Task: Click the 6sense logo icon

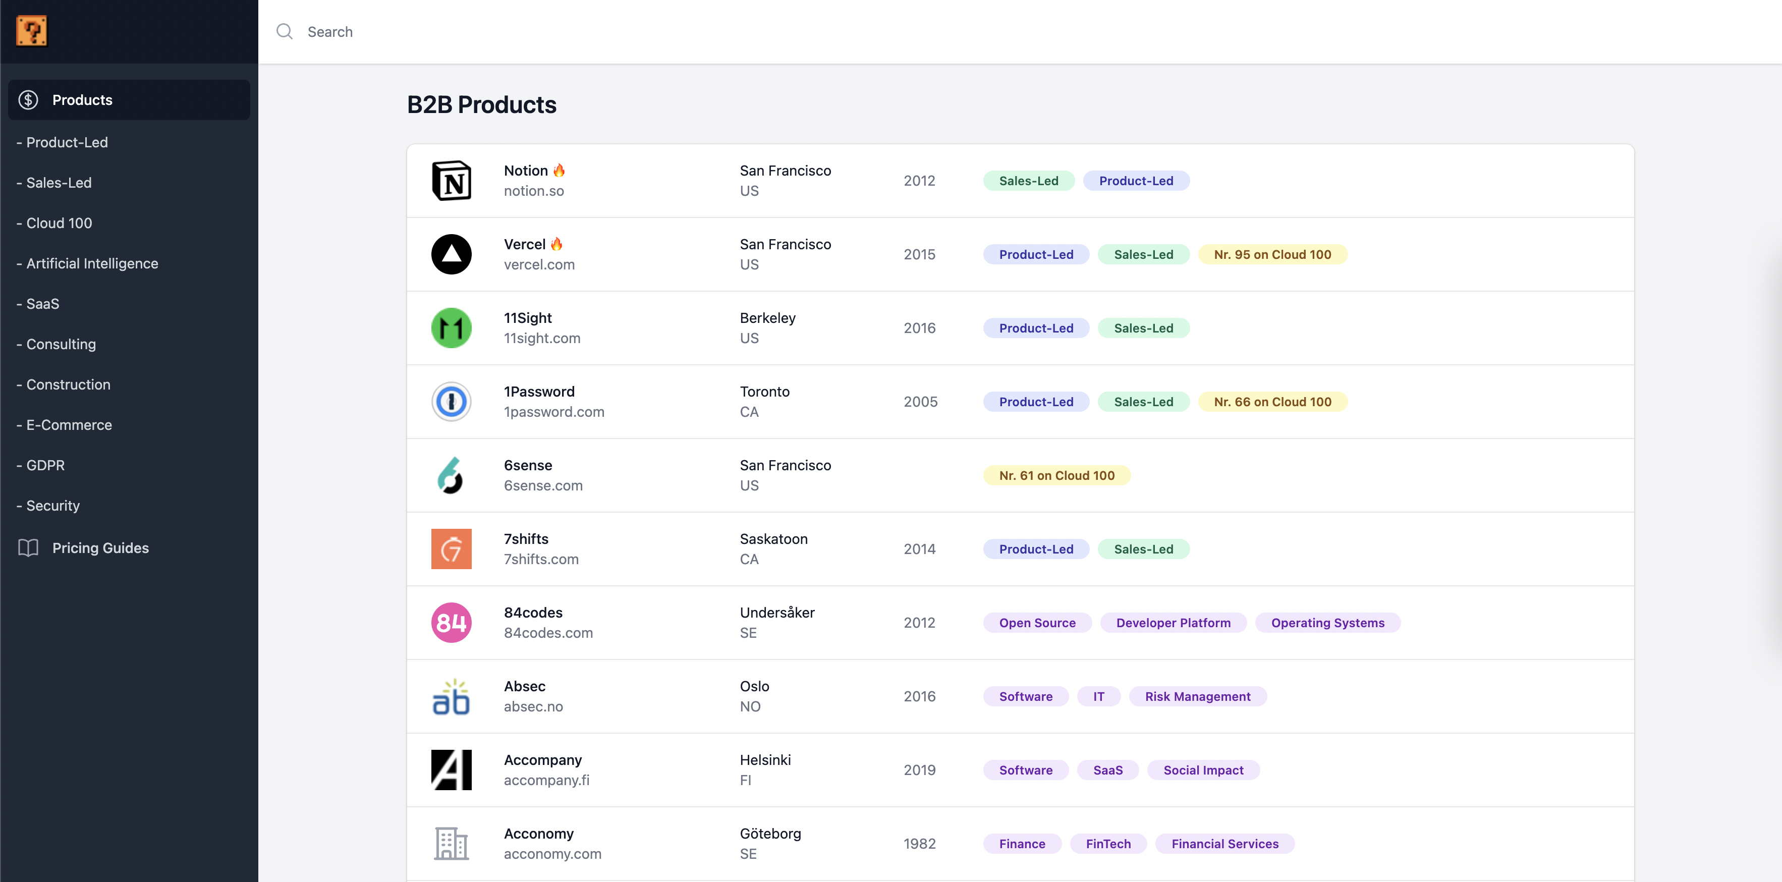Action: point(451,475)
